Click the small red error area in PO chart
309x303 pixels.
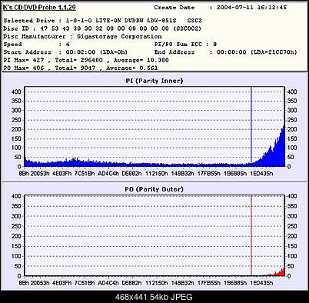(x=278, y=273)
